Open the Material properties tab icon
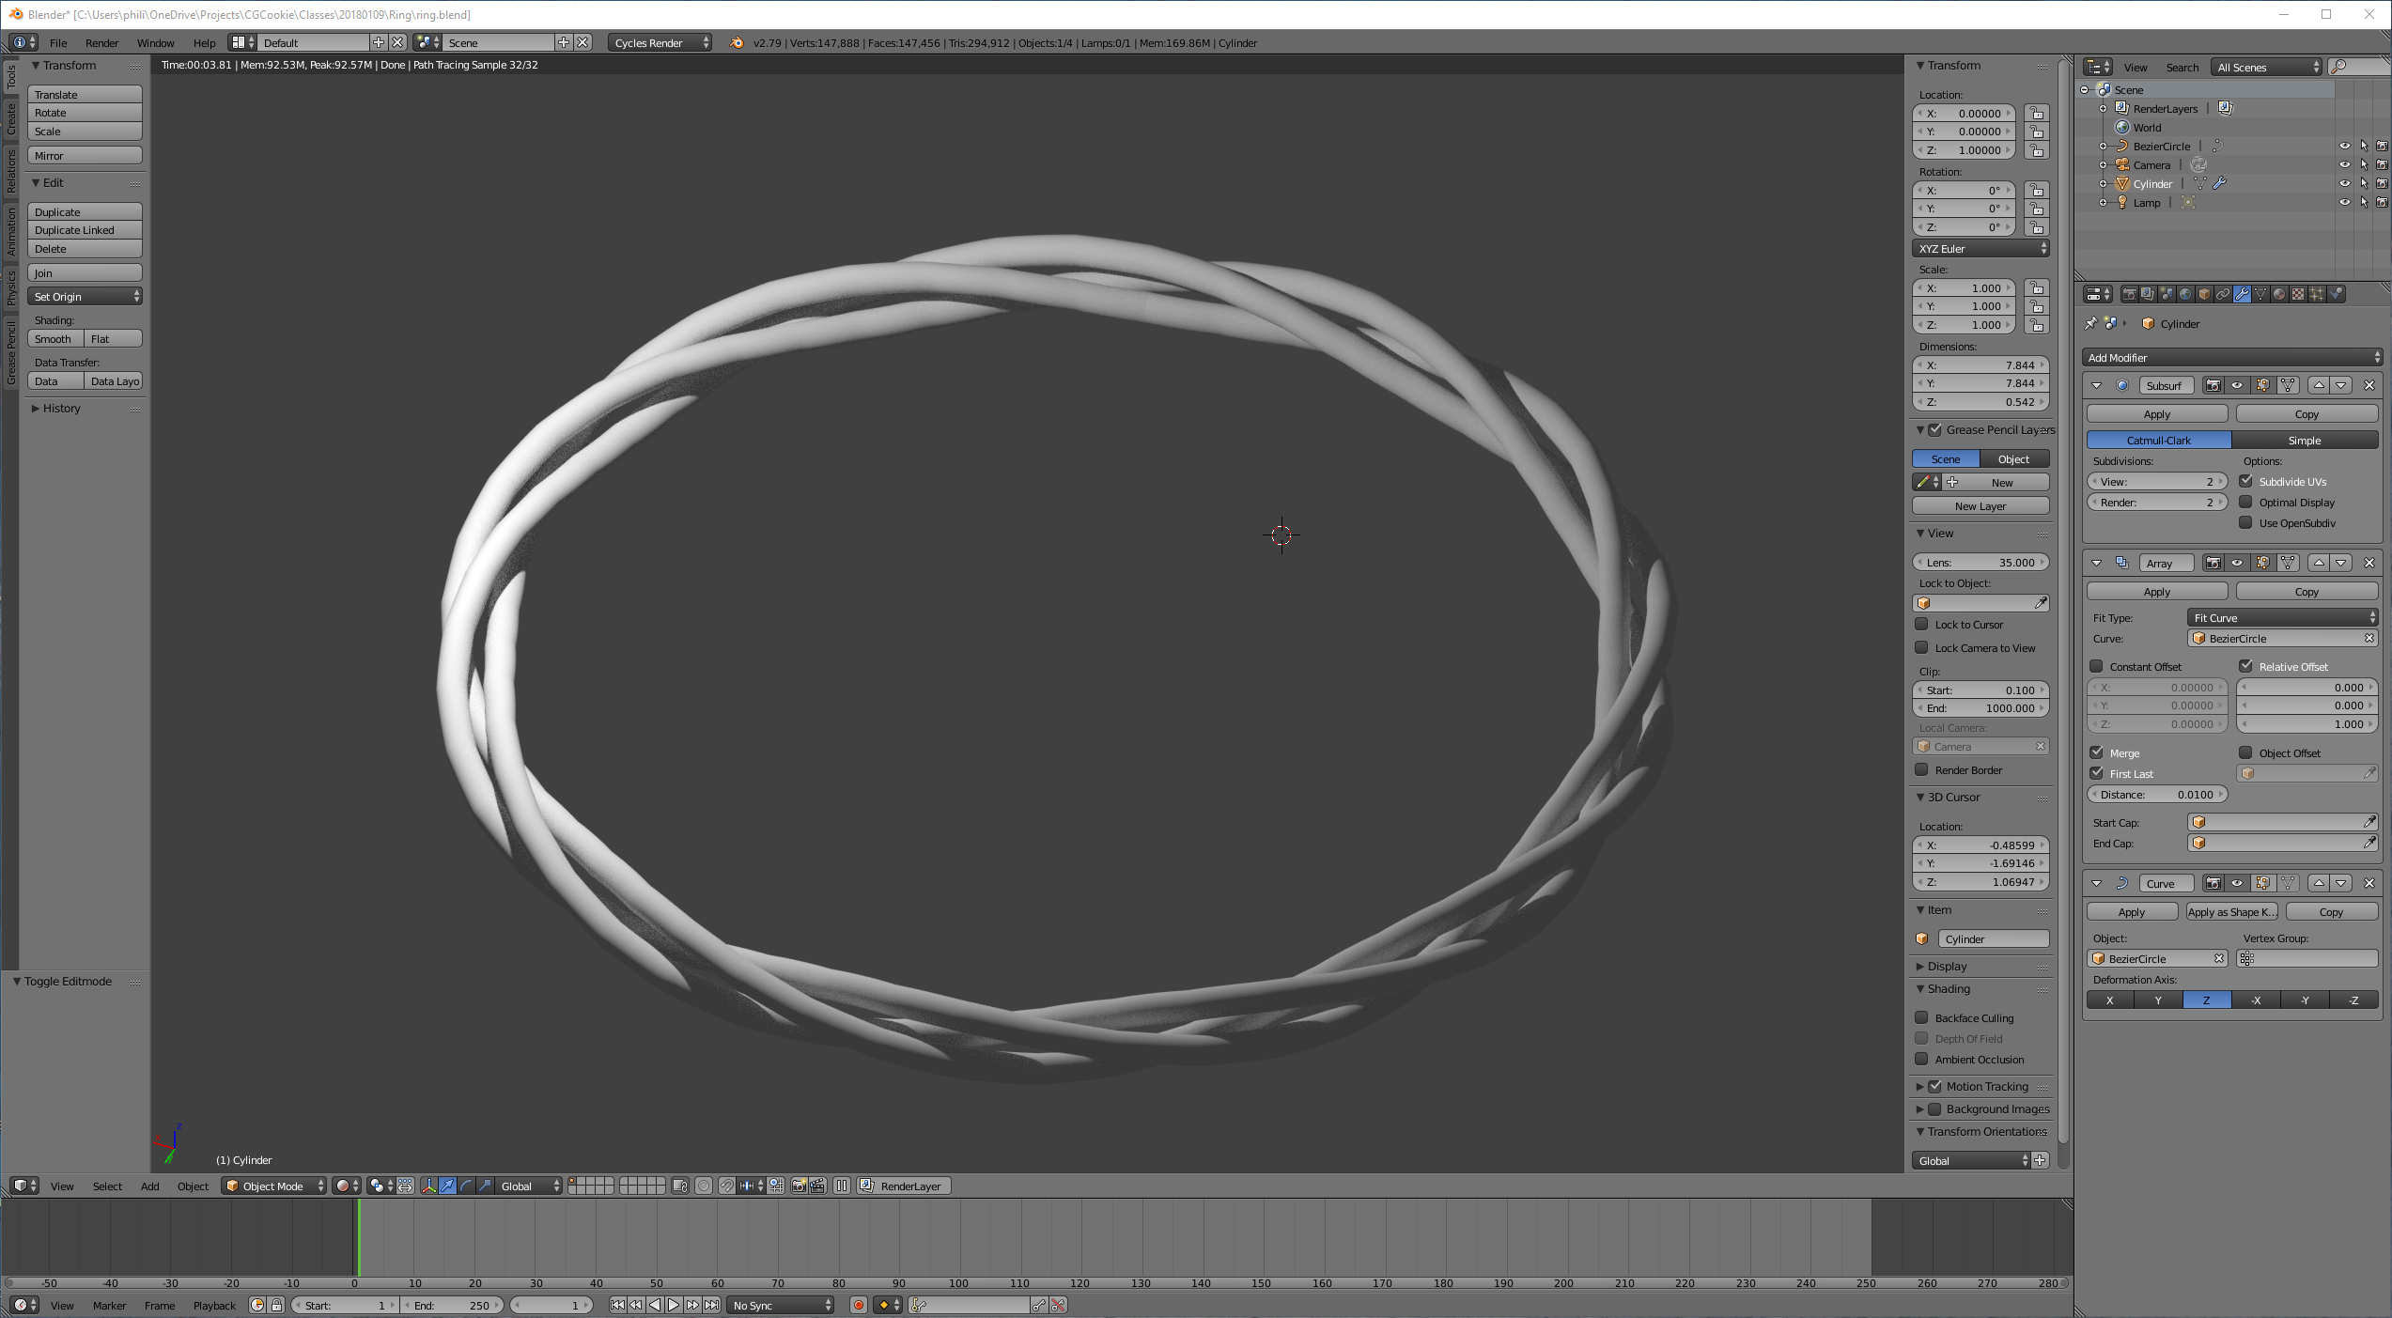The height and width of the screenshot is (1318, 2392). pos(2279,294)
